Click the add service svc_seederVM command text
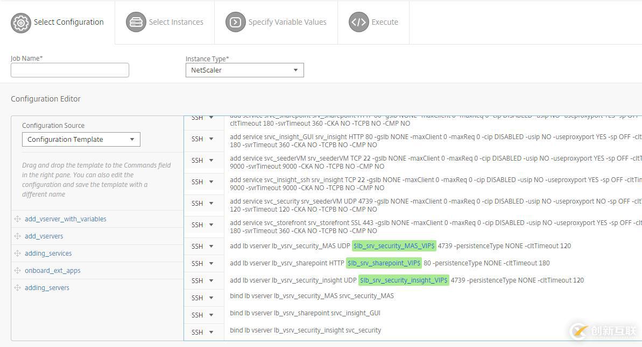The image size is (642, 347). pyautogui.click(x=436, y=162)
